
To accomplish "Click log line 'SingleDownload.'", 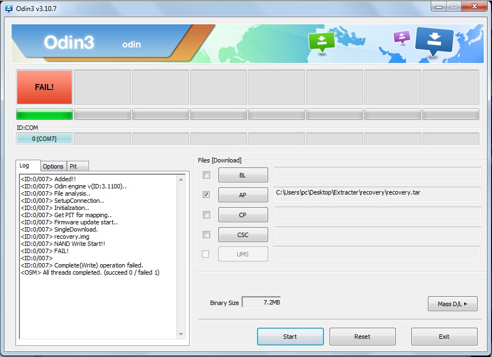I will tap(59, 229).
